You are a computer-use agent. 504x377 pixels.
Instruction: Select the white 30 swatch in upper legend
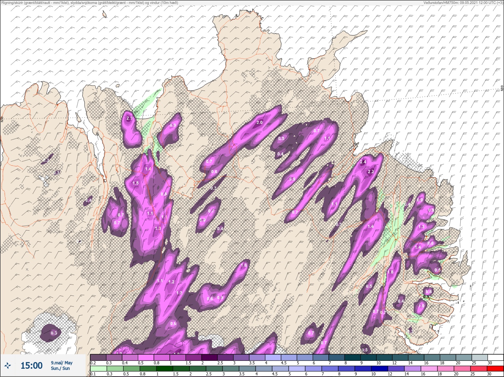click(495, 357)
